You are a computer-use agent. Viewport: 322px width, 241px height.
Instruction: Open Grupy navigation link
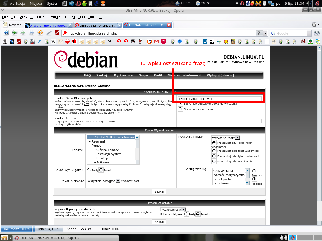pos(143,75)
